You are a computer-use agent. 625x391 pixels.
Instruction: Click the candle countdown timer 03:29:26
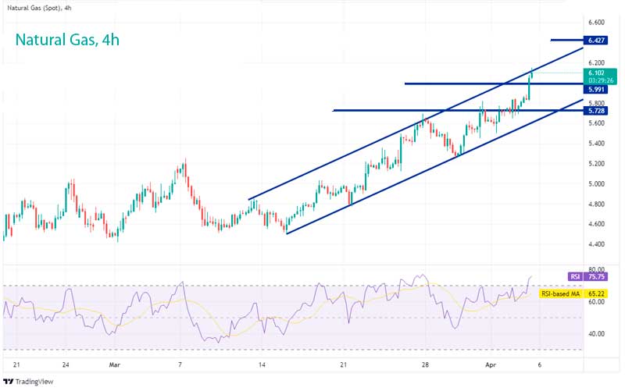coord(598,80)
